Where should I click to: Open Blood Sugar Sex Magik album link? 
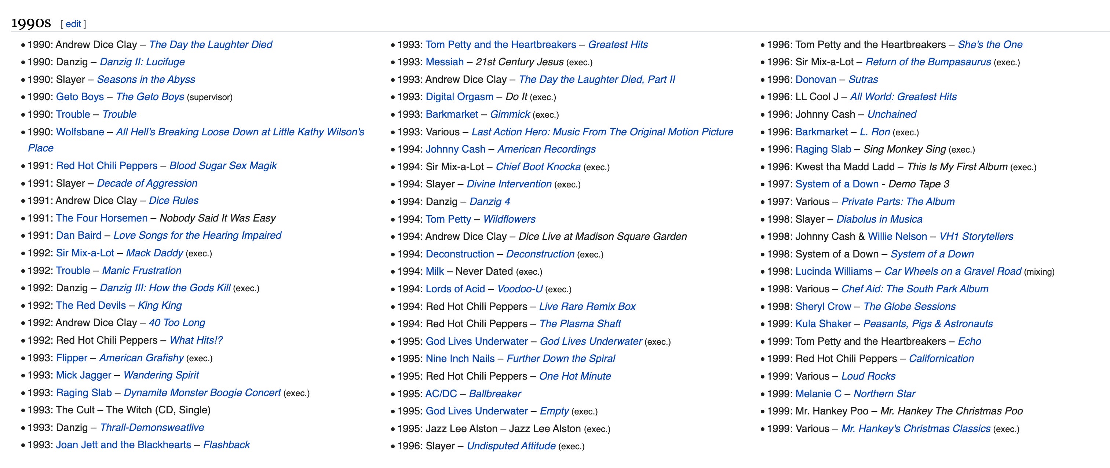point(223,165)
